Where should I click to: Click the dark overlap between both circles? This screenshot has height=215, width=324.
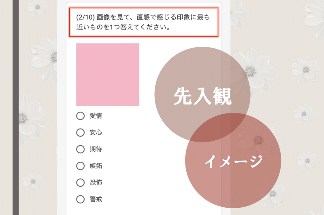220,127
